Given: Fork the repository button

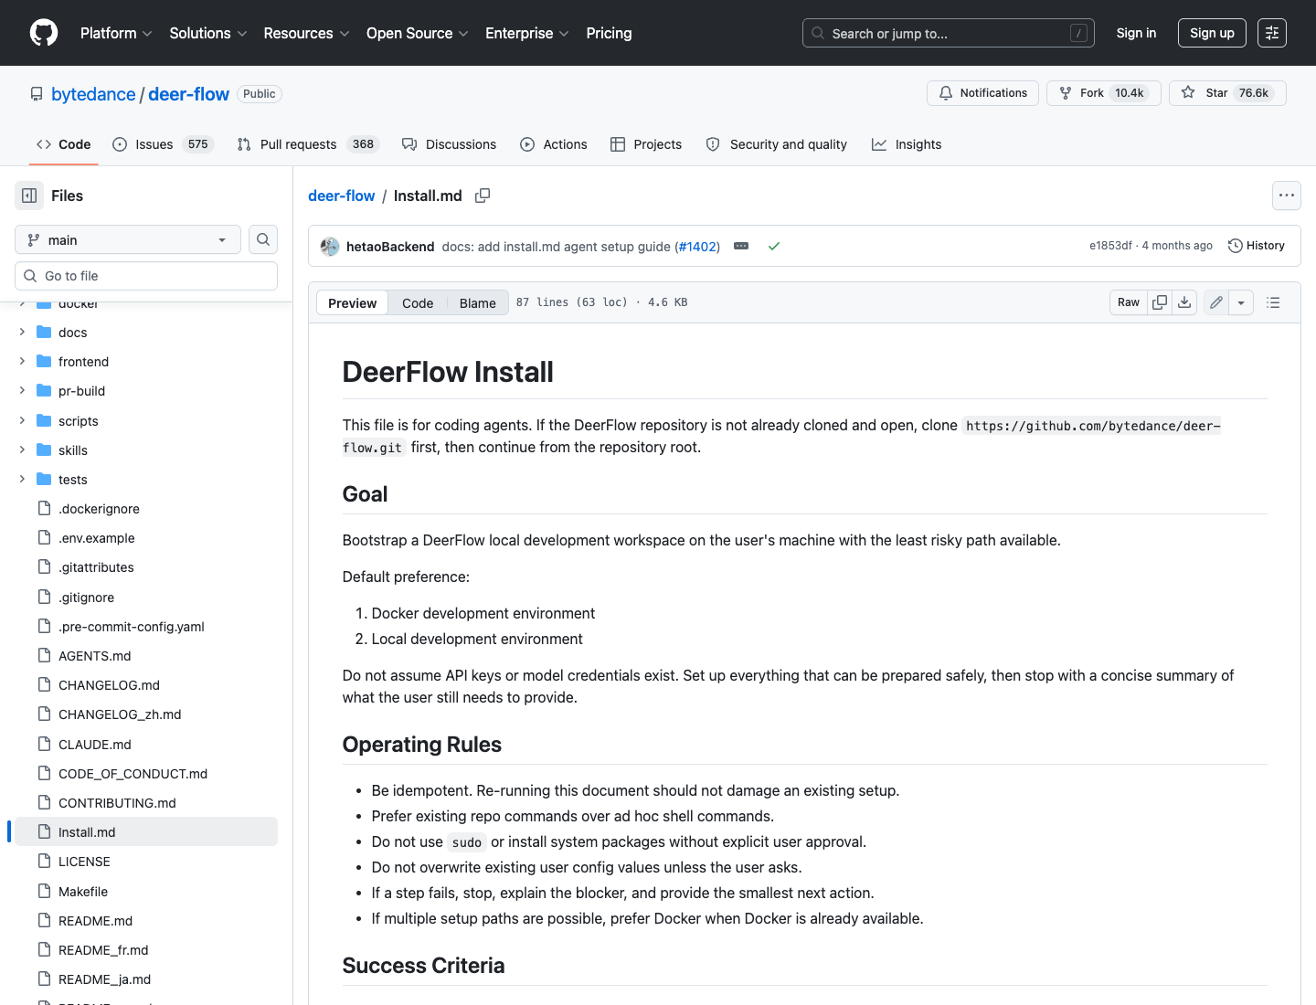Looking at the screenshot, I should click(1104, 93).
